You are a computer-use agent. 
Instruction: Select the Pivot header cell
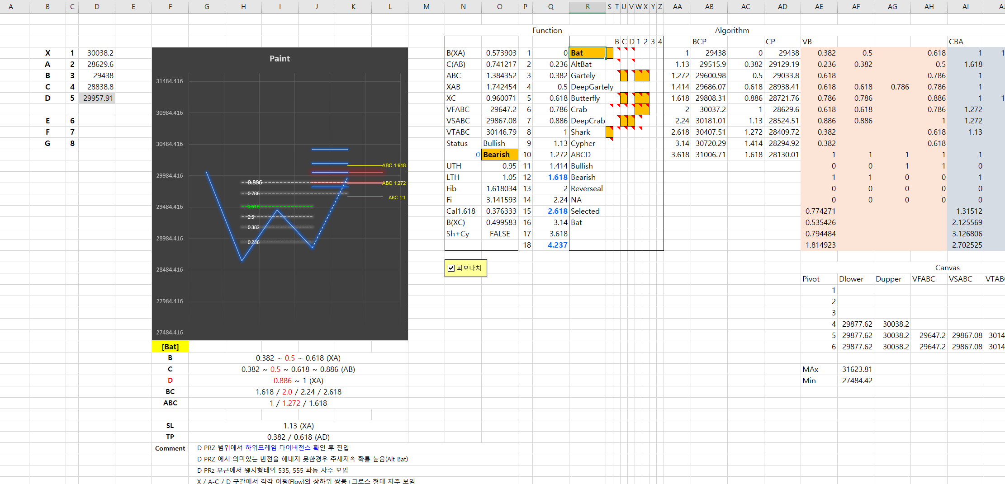[819, 279]
